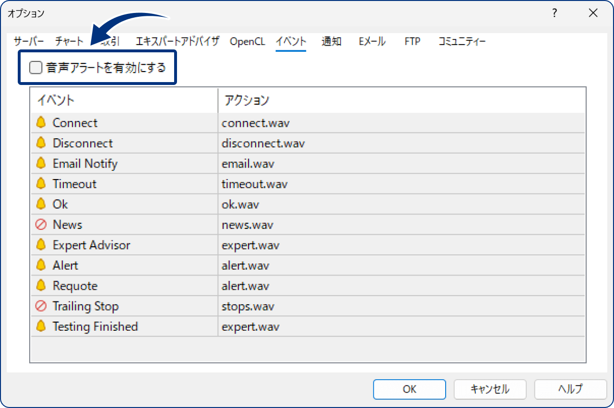Confirm settings with the OK button
The width and height of the screenshot is (614, 408).
point(409,389)
